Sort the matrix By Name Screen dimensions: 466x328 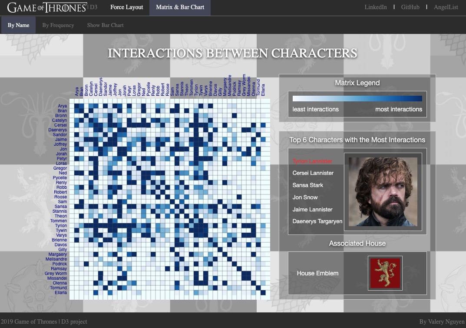[x=18, y=25]
